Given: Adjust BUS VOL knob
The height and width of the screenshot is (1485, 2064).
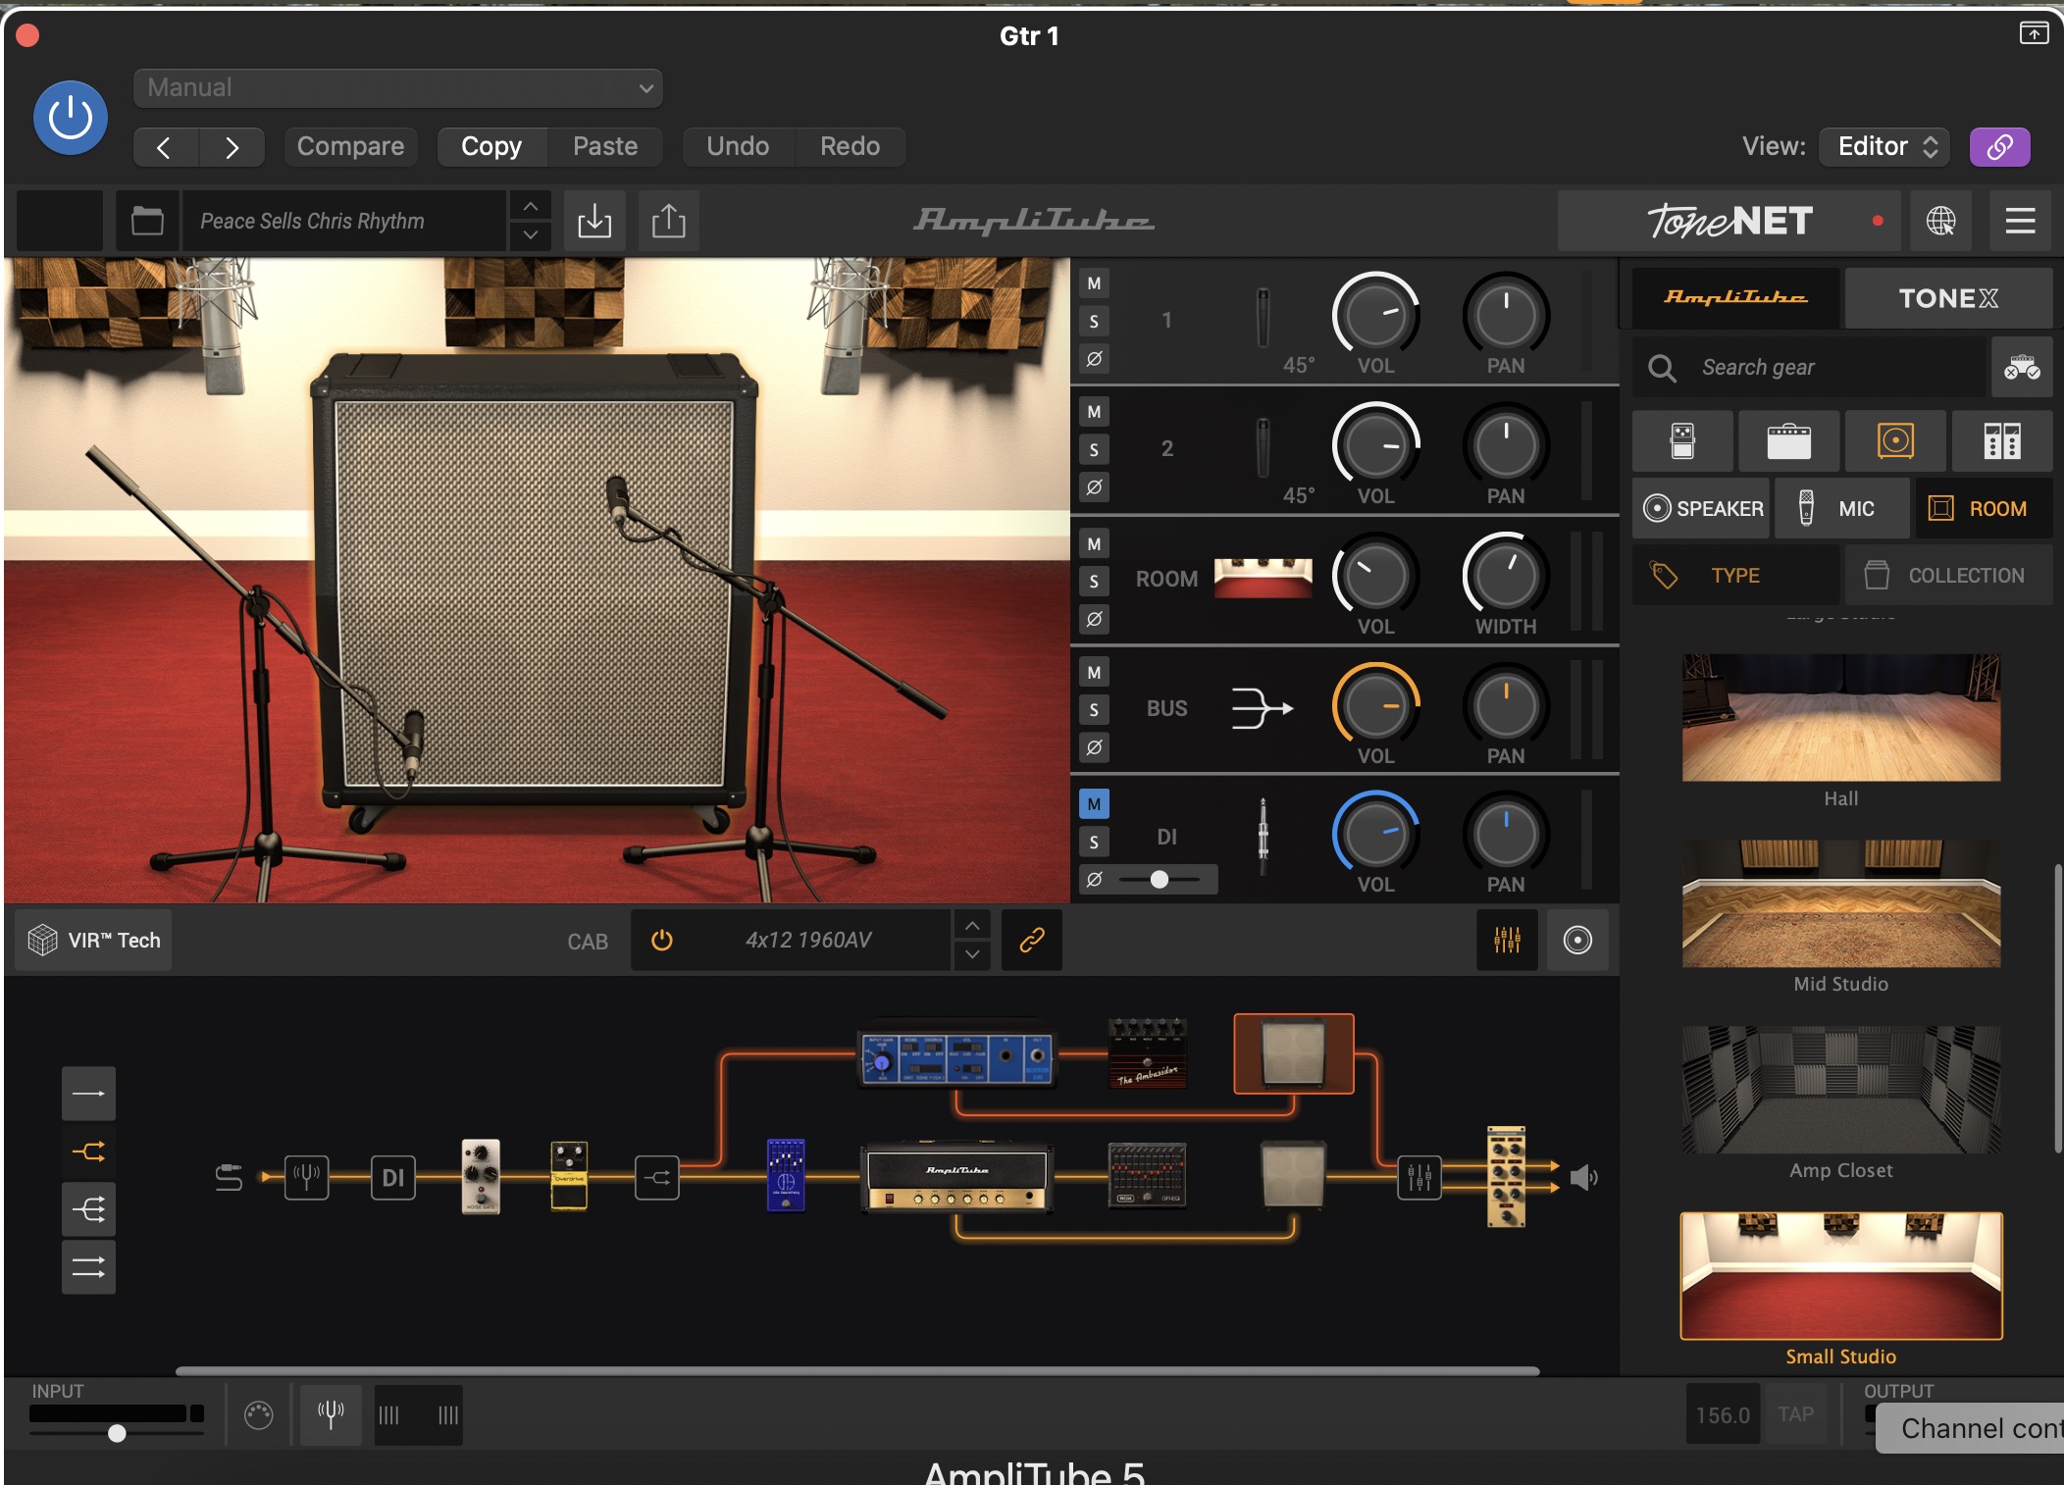Looking at the screenshot, I should (x=1375, y=706).
